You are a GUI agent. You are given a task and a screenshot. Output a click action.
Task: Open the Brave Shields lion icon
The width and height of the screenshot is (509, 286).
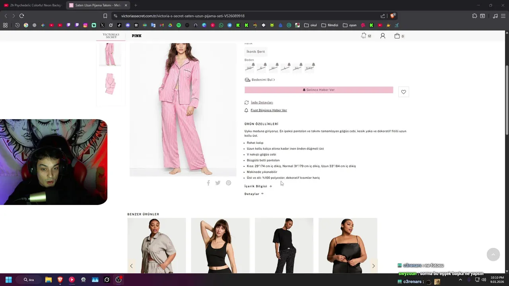coord(392,16)
